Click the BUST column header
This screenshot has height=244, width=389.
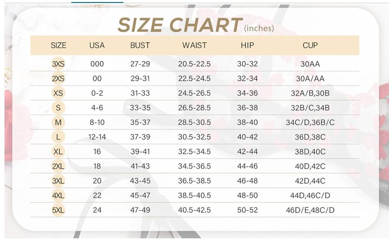(x=140, y=46)
